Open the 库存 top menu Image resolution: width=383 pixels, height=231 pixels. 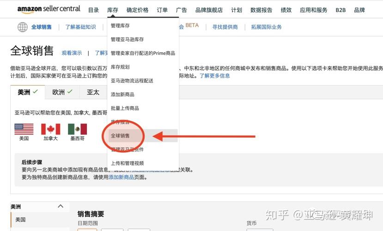pos(113,10)
